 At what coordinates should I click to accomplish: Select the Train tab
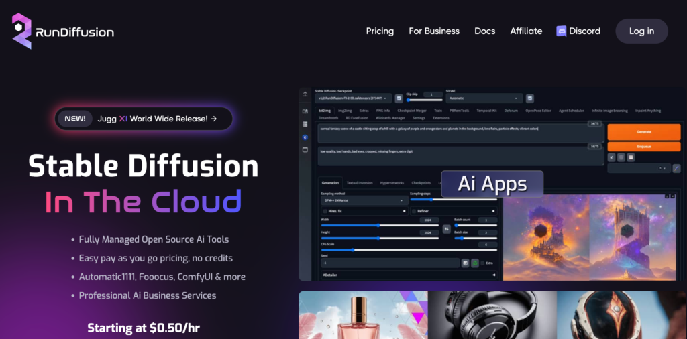tap(438, 111)
